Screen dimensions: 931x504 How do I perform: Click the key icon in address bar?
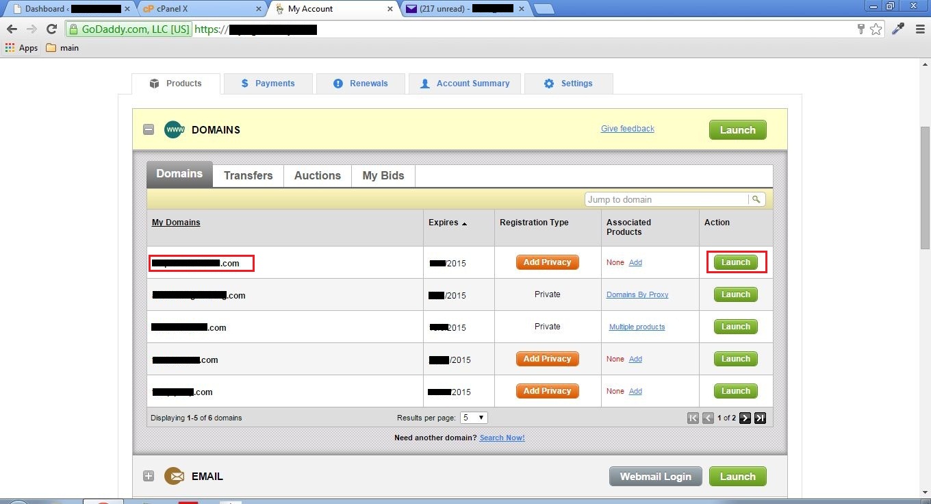[861, 29]
